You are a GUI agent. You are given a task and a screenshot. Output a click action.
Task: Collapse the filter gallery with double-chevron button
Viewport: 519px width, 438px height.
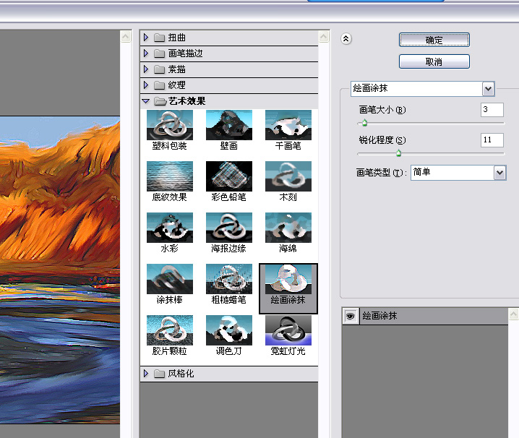pos(346,39)
